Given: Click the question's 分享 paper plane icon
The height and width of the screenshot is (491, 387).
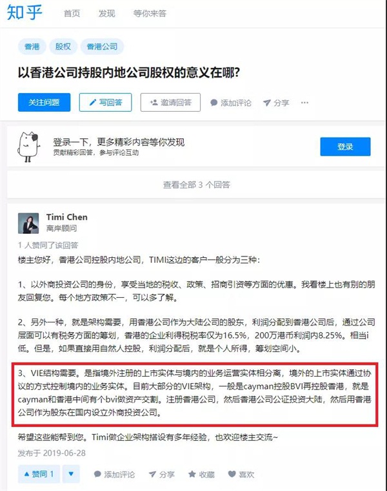Looking at the screenshot, I should click(x=266, y=103).
